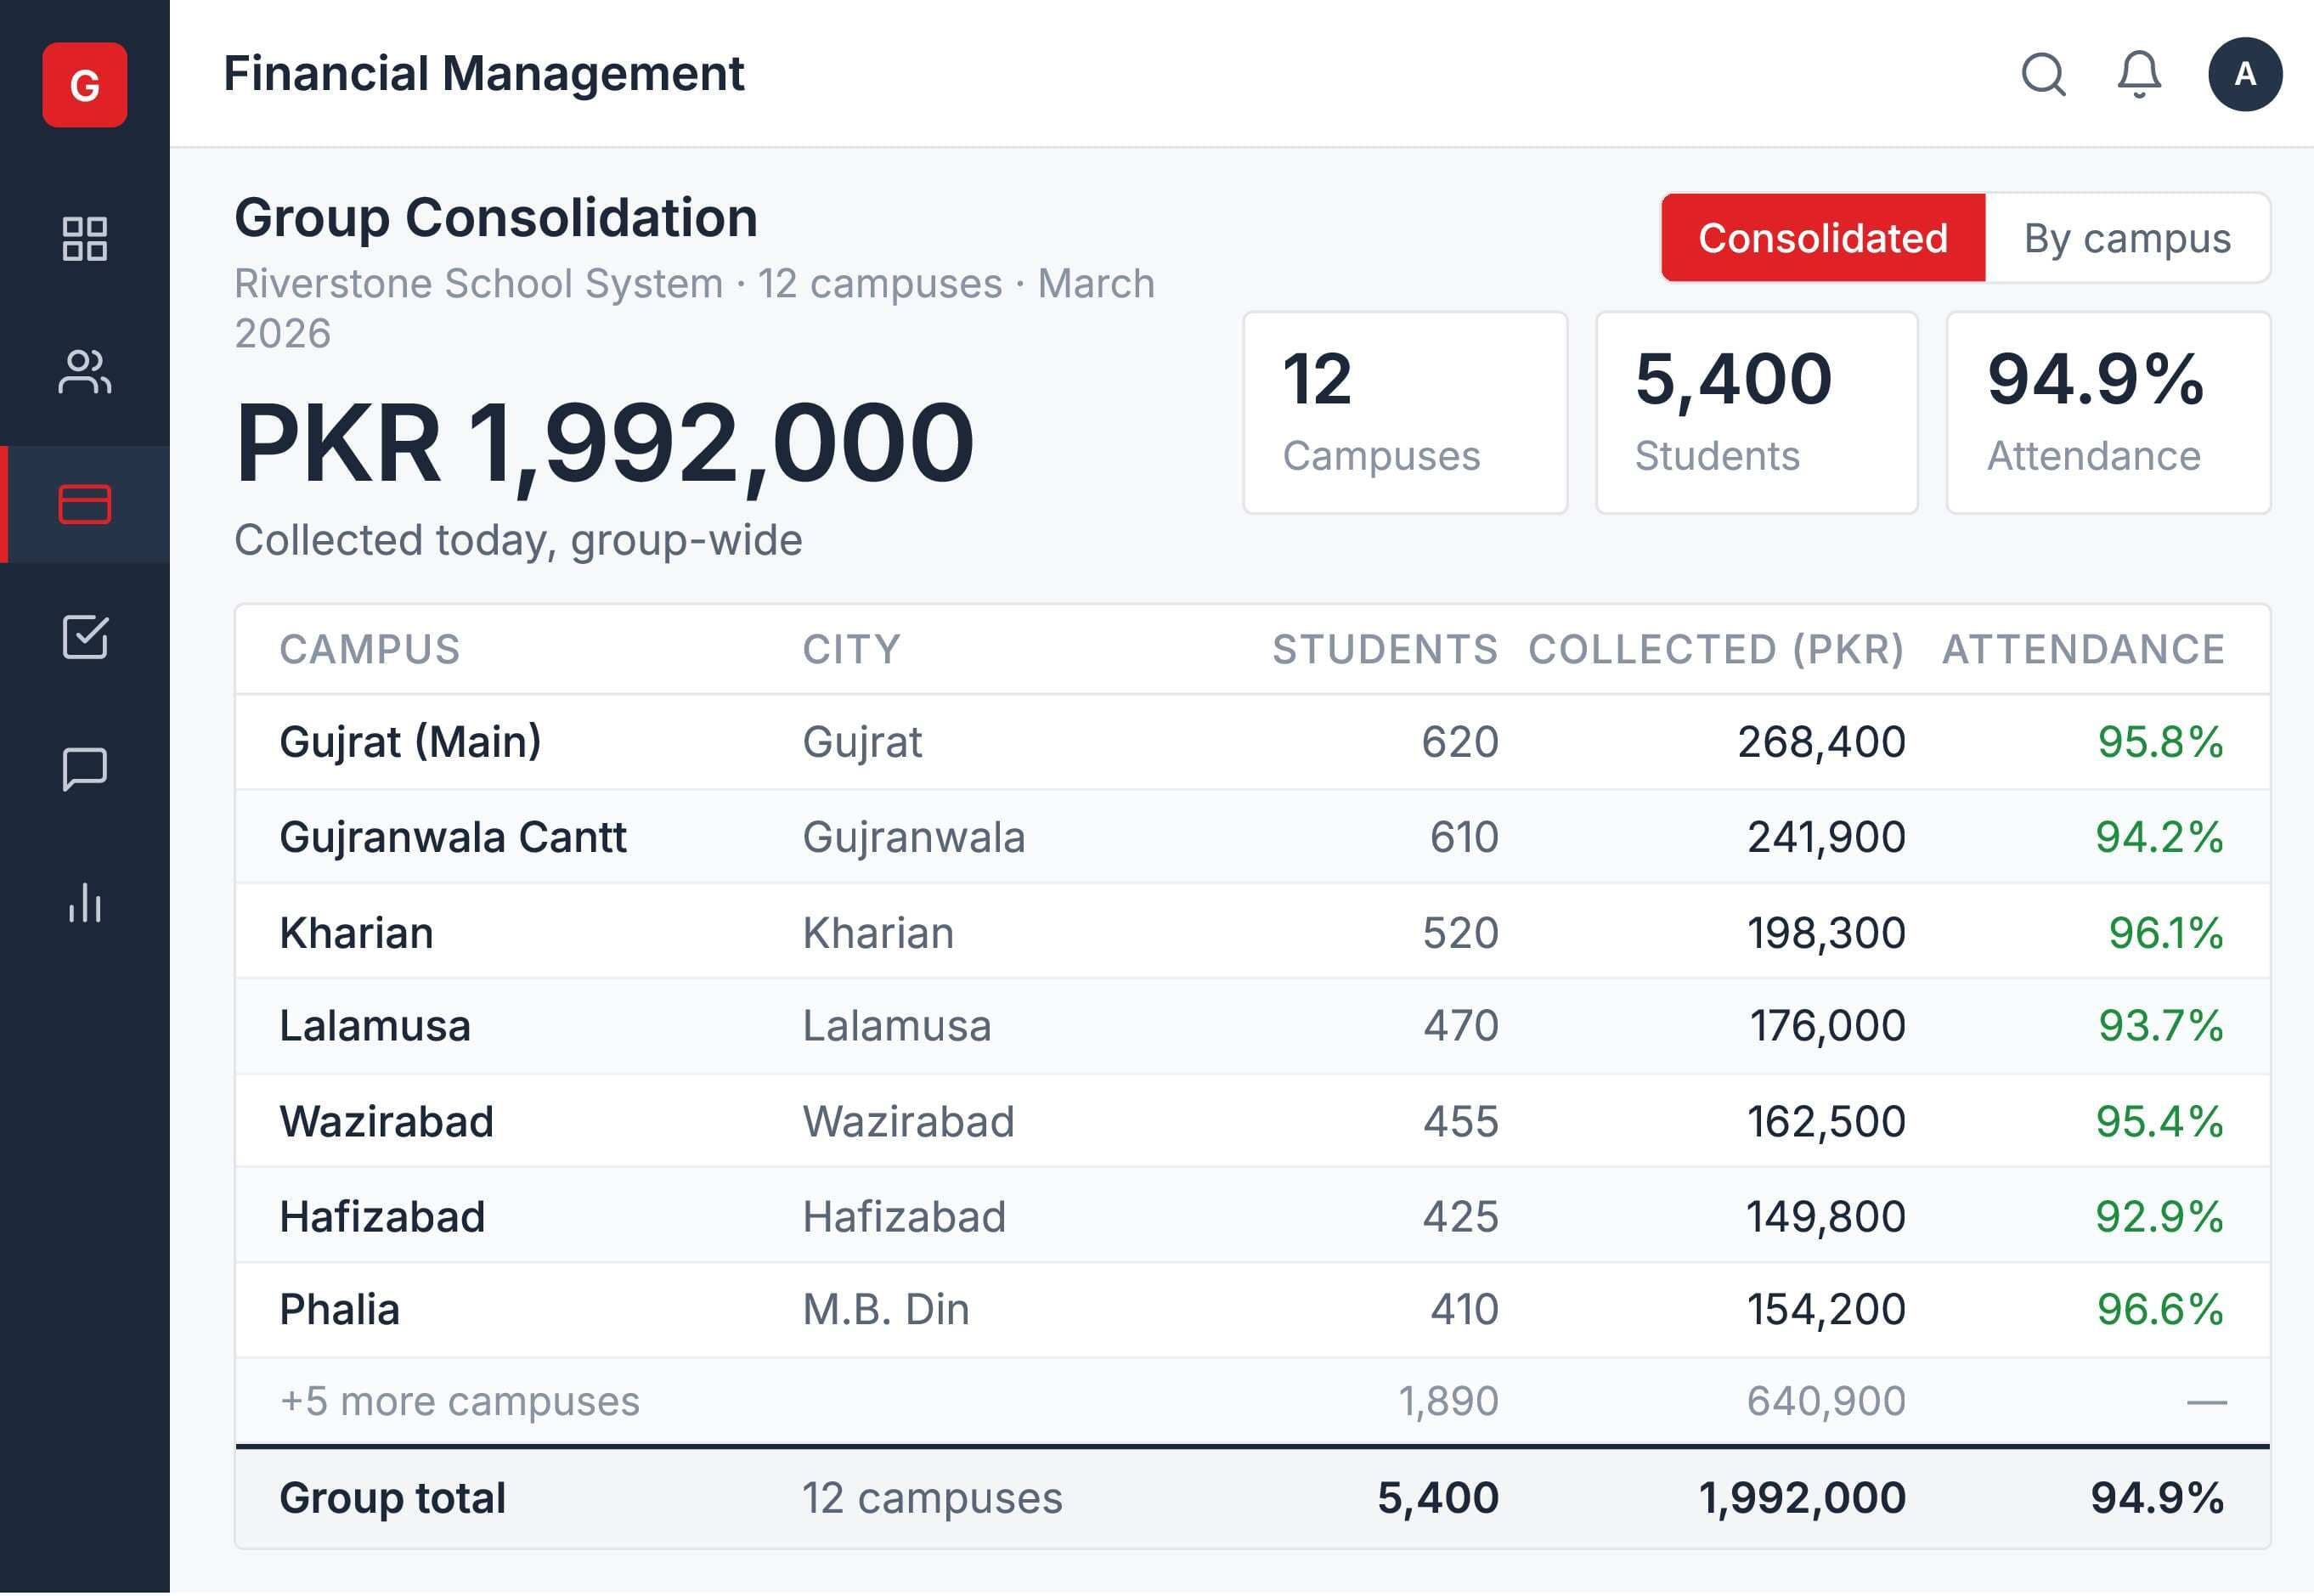Click the 1,992,000 group total amount
2314x1596 pixels.
[x=1802, y=1498]
